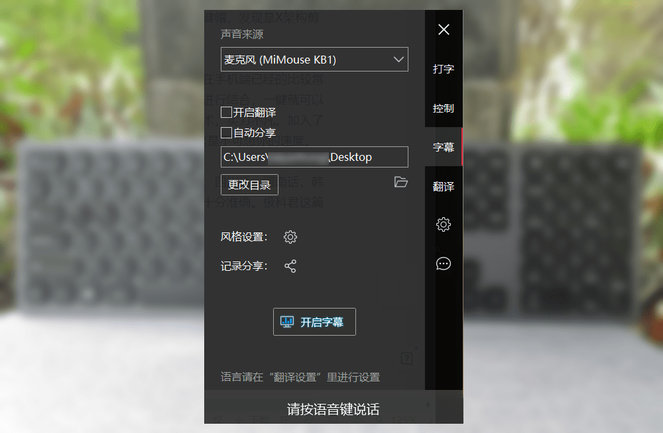Image resolution: width=663 pixels, height=433 pixels.
Task: Expand the 声音来源 microphone dropdown
Action: tap(314, 60)
